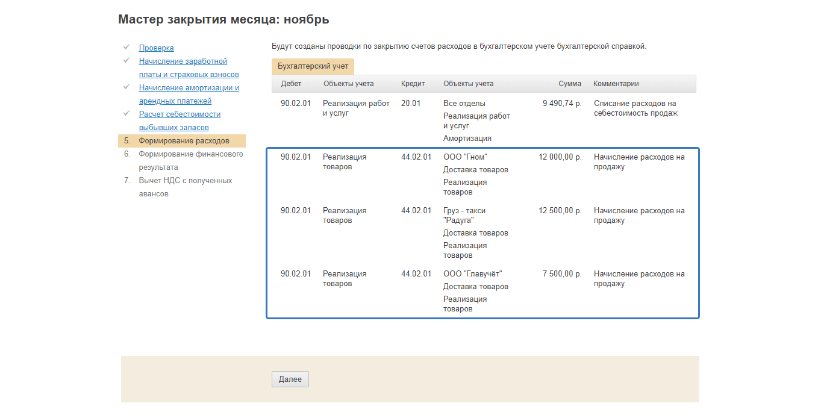Click the checkmark icon beside Проверка

pyautogui.click(x=126, y=47)
